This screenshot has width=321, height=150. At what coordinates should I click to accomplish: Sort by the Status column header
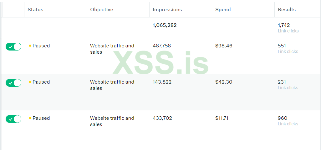(35, 10)
